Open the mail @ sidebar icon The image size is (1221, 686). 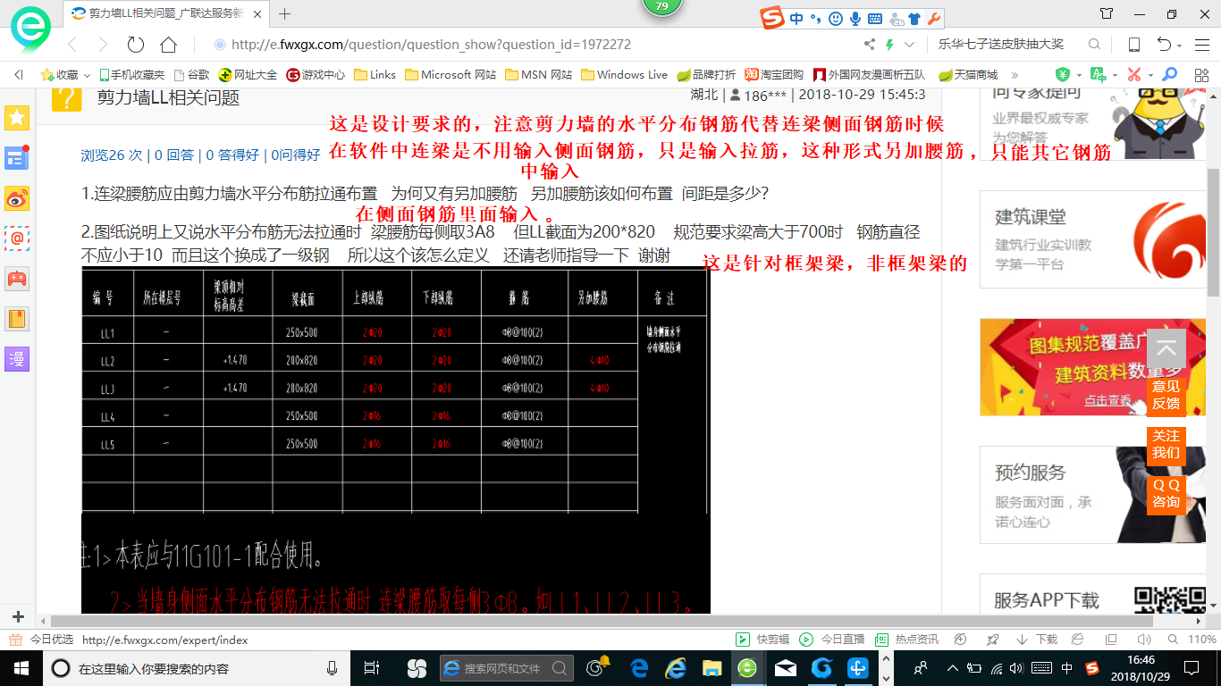[17, 238]
